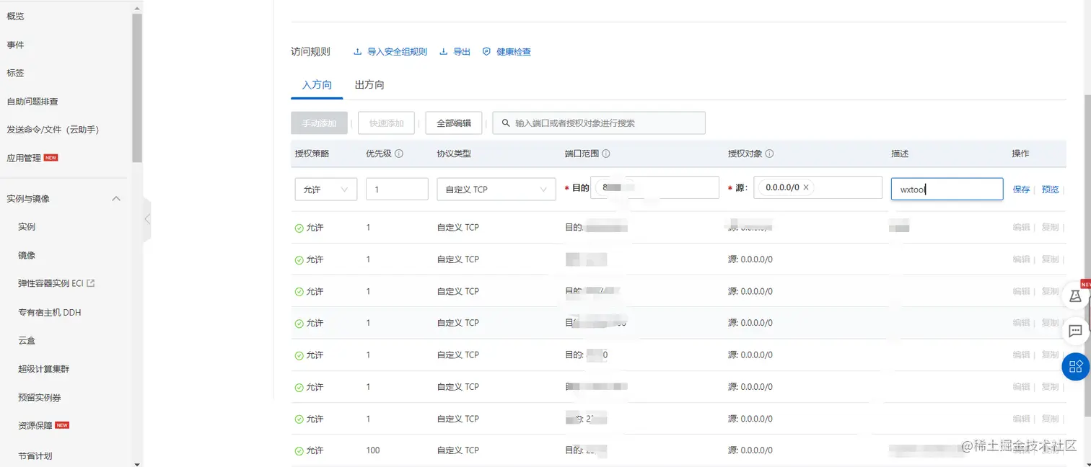Click the search magnifier in the rule search box
The height and width of the screenshot is (467, 1091).
pos(504,123)
